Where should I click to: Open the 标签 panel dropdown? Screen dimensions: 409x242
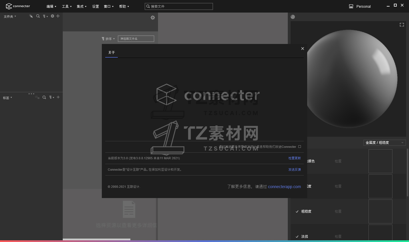(x=8, y=98)
